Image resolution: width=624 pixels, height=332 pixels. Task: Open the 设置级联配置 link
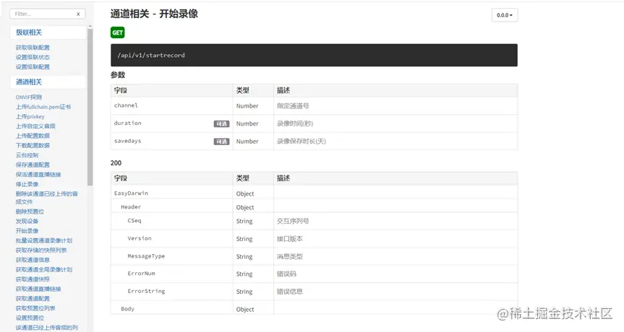click(33, 66)
